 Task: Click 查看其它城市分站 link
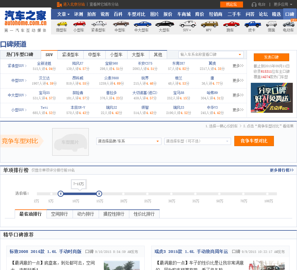pos(104,4)
